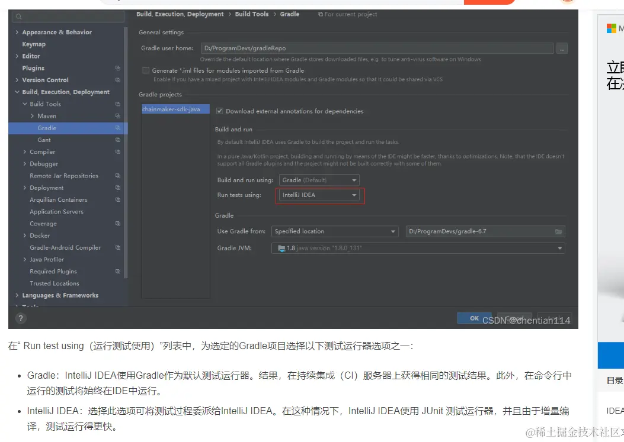This screenshot has width=624, height=442.
Task: Click the project-level icon beside Gradle-Android Compiler
Action: pyautogui.click(x=118, y=247)
